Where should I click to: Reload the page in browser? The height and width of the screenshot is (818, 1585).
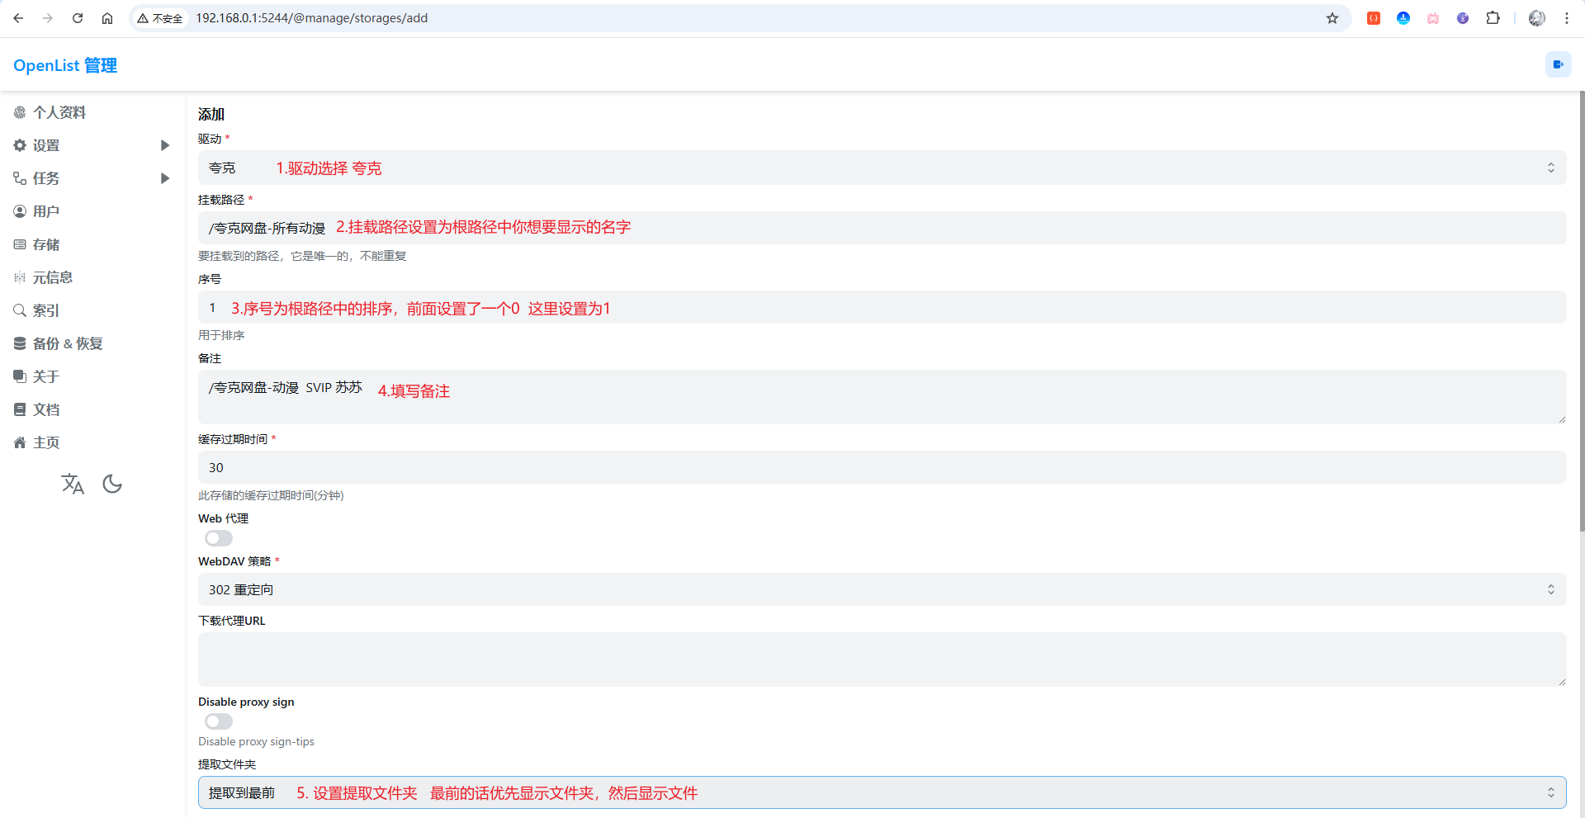click(78, 18)
